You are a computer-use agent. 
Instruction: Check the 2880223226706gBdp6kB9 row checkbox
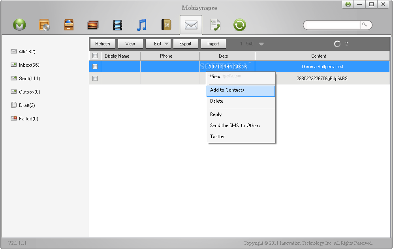[95, 78]
